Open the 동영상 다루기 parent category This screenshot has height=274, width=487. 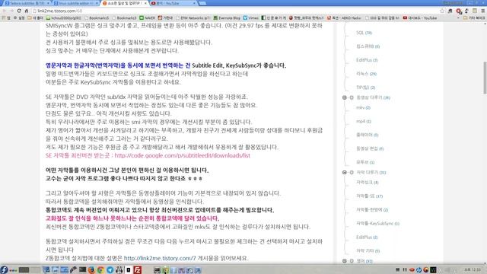click(x=373, y=97)
